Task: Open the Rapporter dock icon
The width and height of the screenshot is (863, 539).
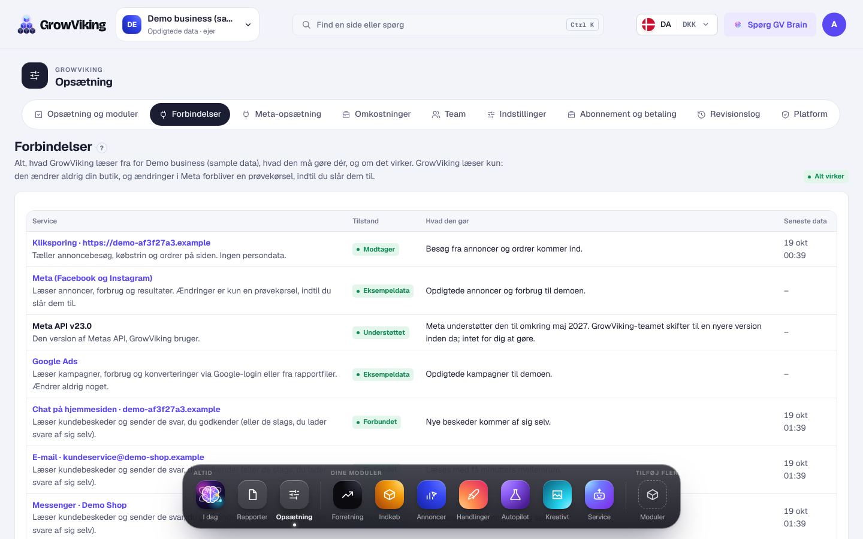Action: pos(252,495)
